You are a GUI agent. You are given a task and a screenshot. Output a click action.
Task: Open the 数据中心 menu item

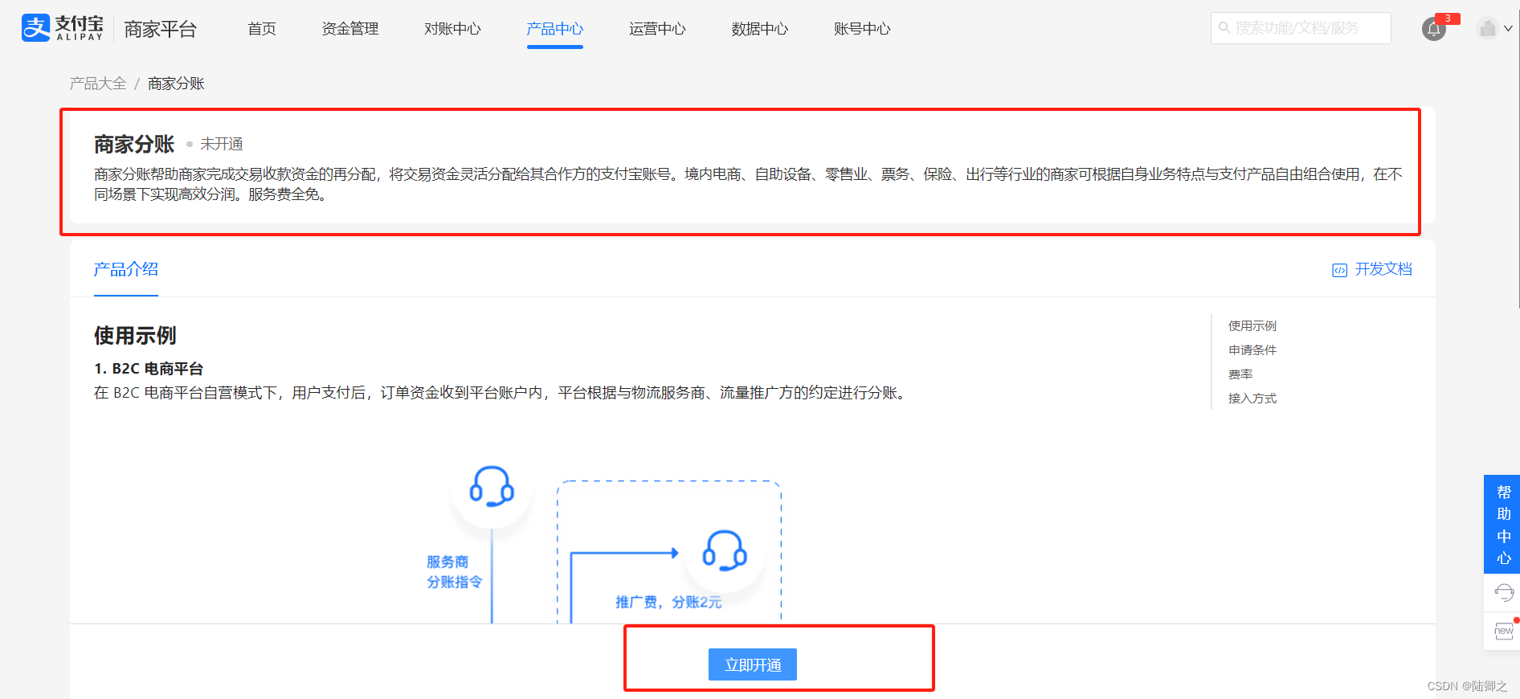coord(760,29)
